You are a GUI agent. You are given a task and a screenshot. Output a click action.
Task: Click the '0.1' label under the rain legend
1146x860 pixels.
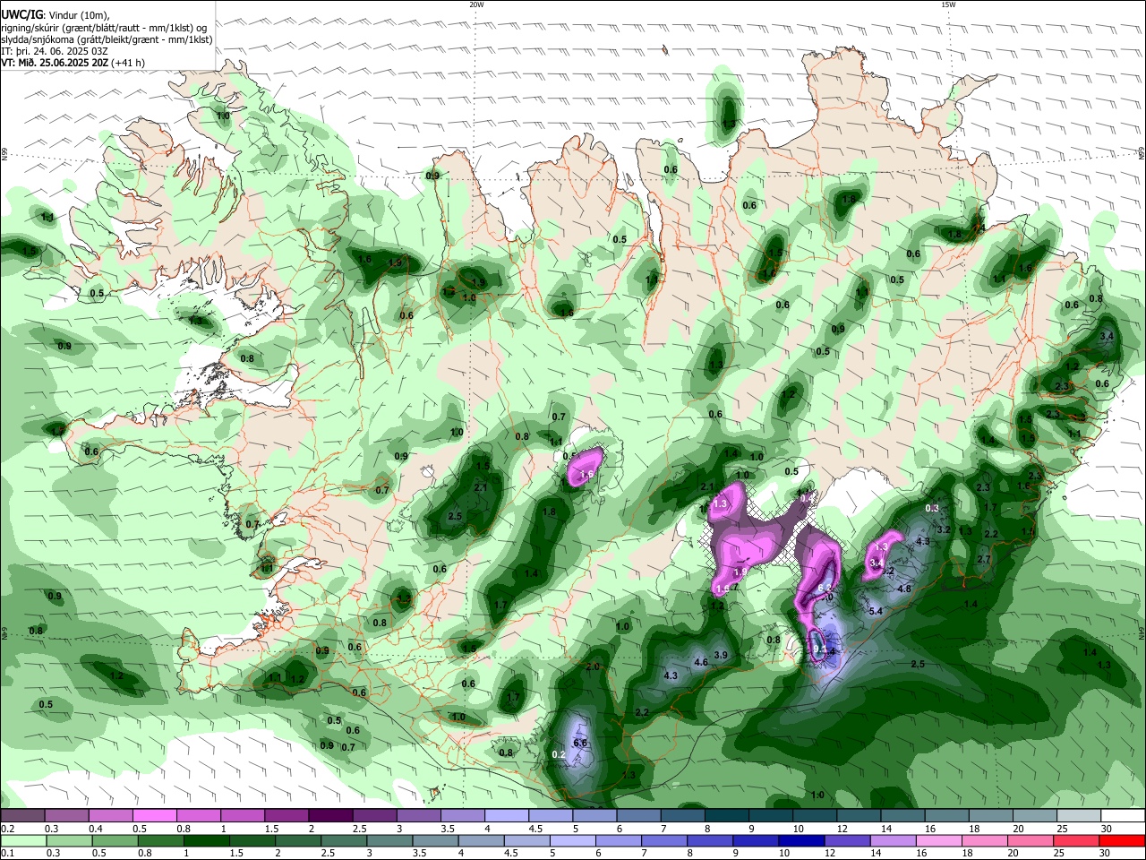(7, 854)
